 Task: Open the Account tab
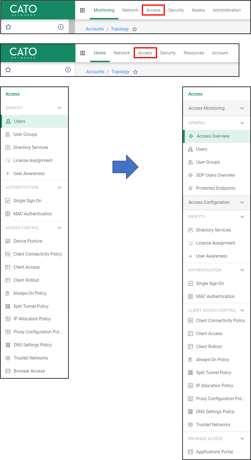(220, 53)
